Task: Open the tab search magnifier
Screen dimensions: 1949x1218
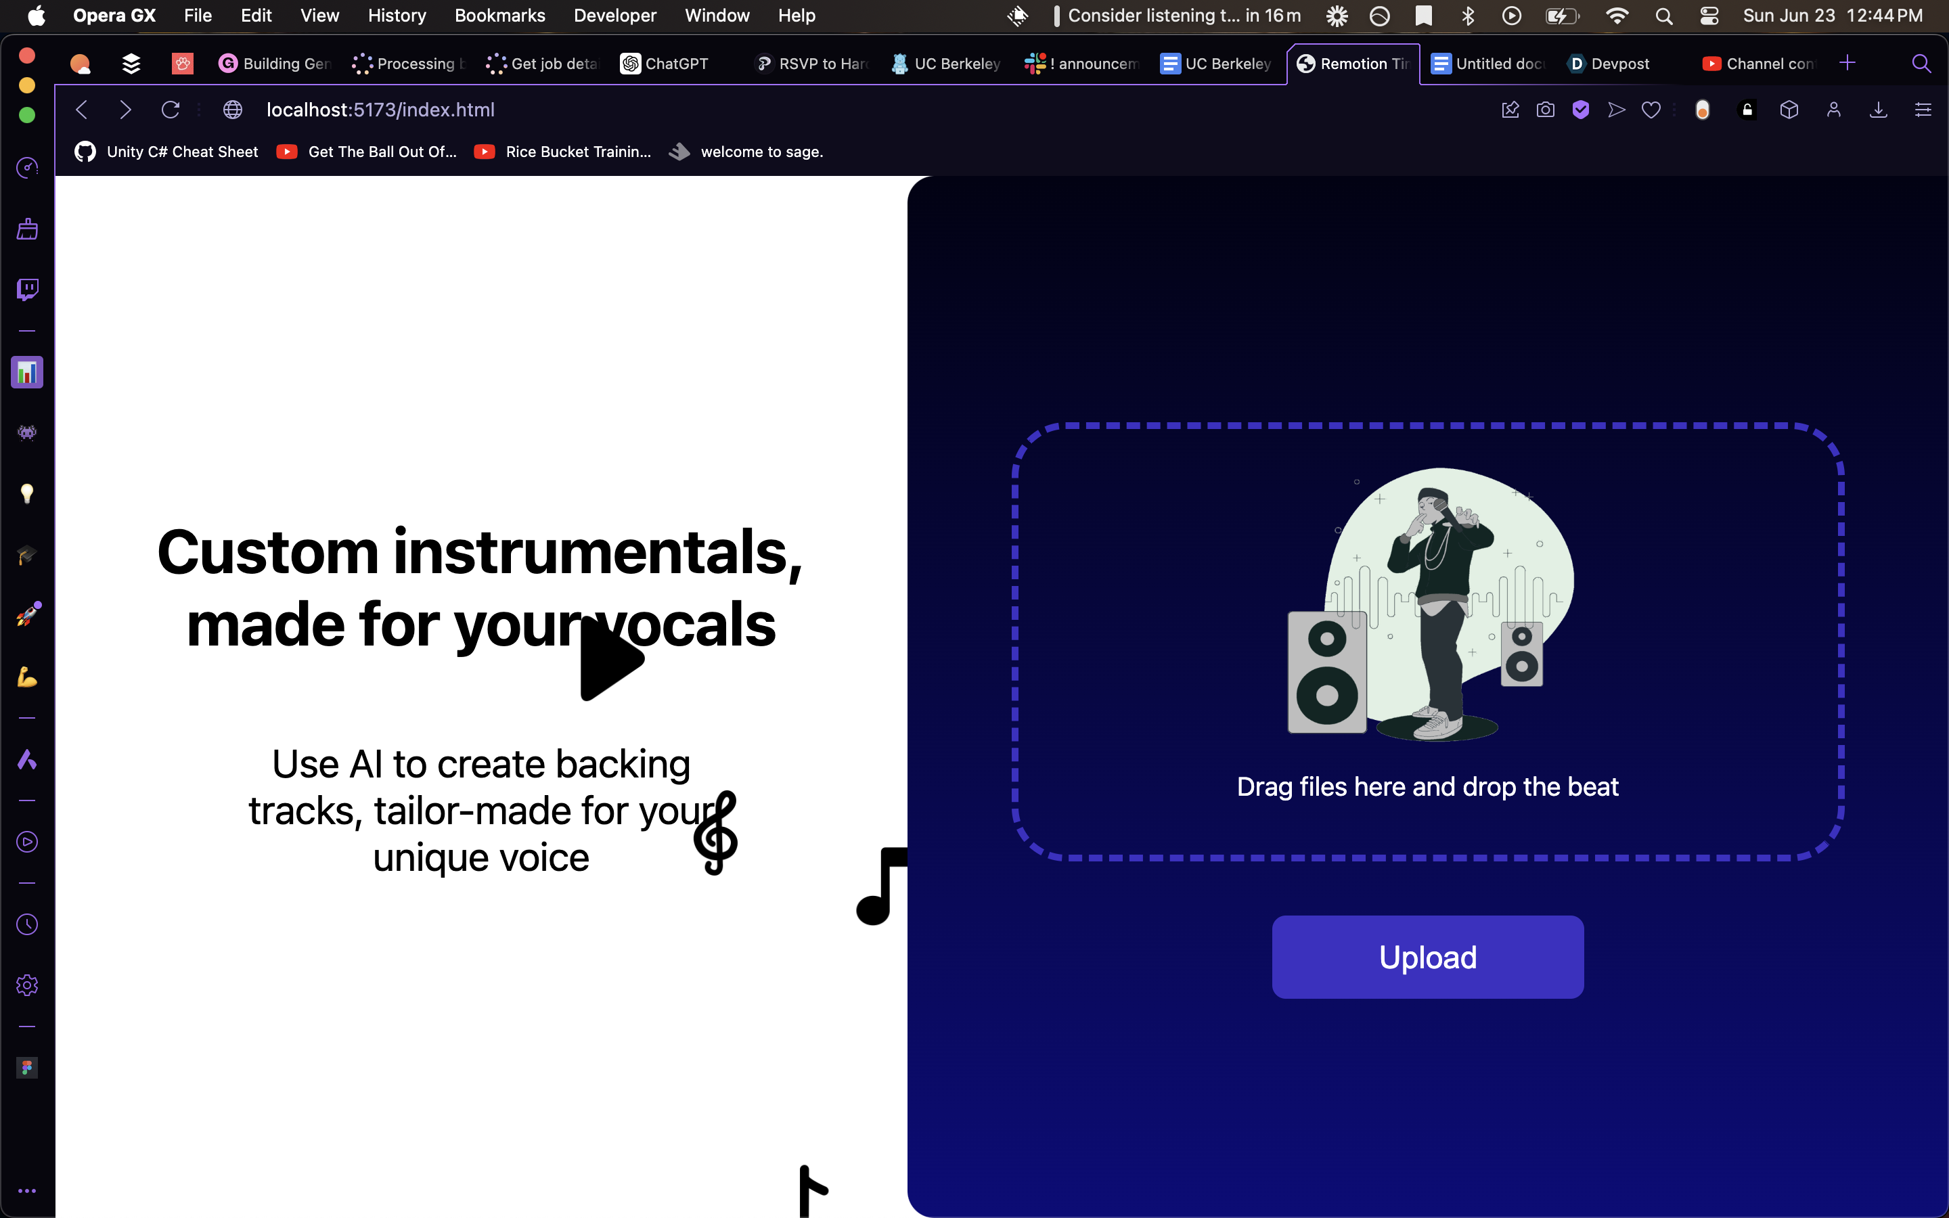Action: tap(1921, 64)
